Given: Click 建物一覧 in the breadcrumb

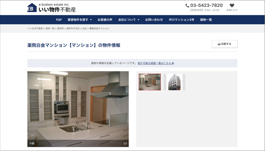Looking at the screenshot, I should (50, 29).
